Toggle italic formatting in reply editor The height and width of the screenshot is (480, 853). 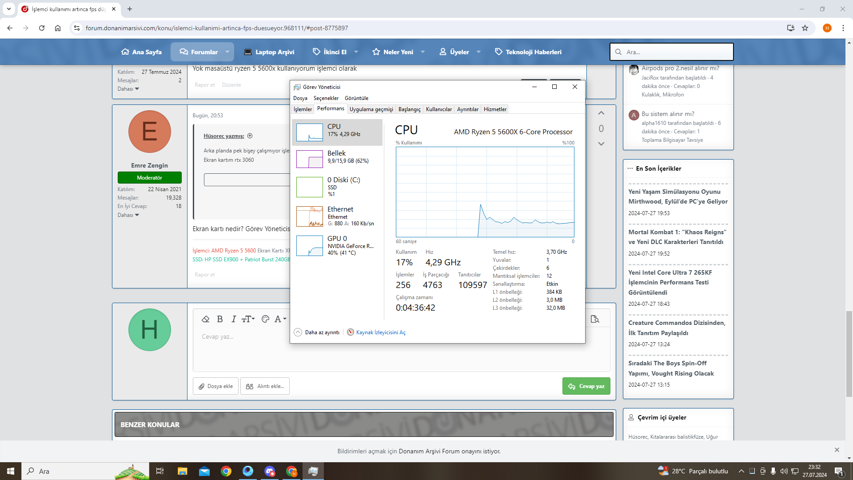[x=234, y=319]
